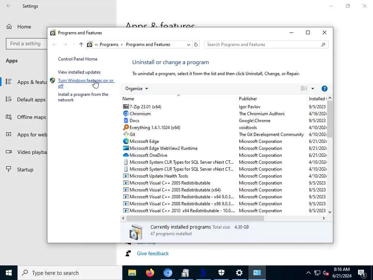Click the change view icon
The height and width of the screenshot is (280, 373).
304,89
